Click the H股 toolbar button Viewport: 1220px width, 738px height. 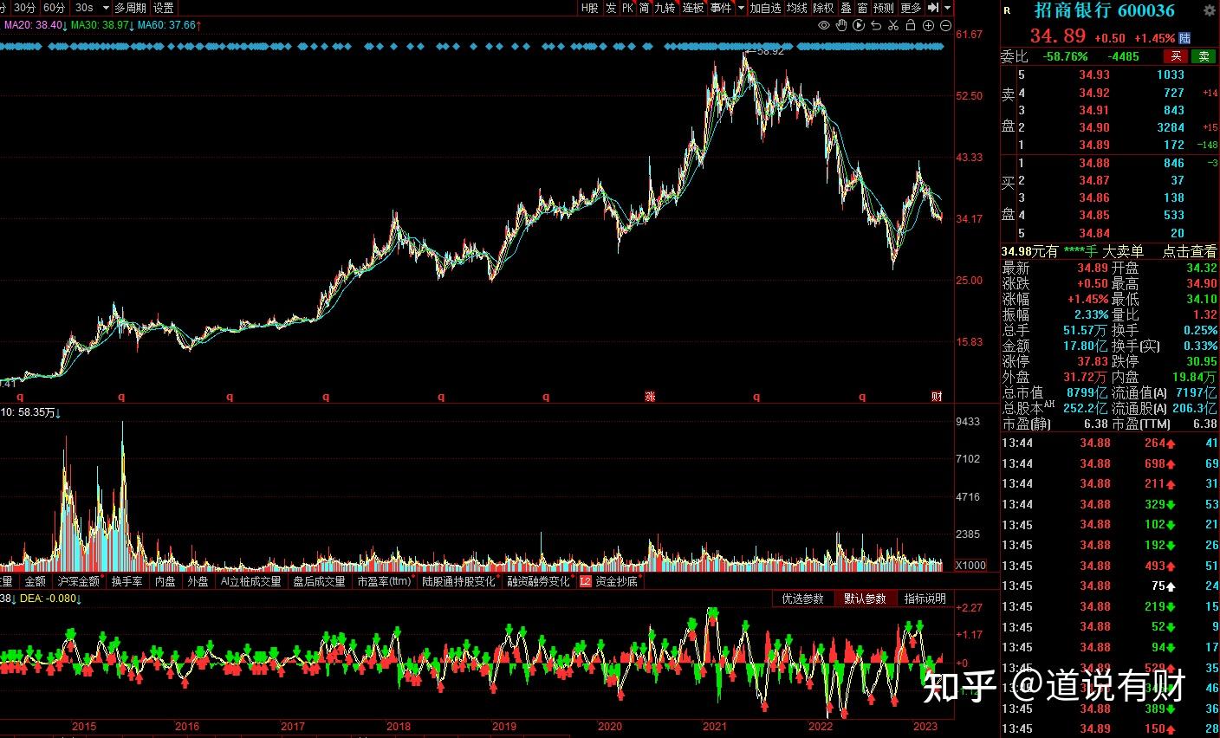pyautogui.click(x=590, y=8)
